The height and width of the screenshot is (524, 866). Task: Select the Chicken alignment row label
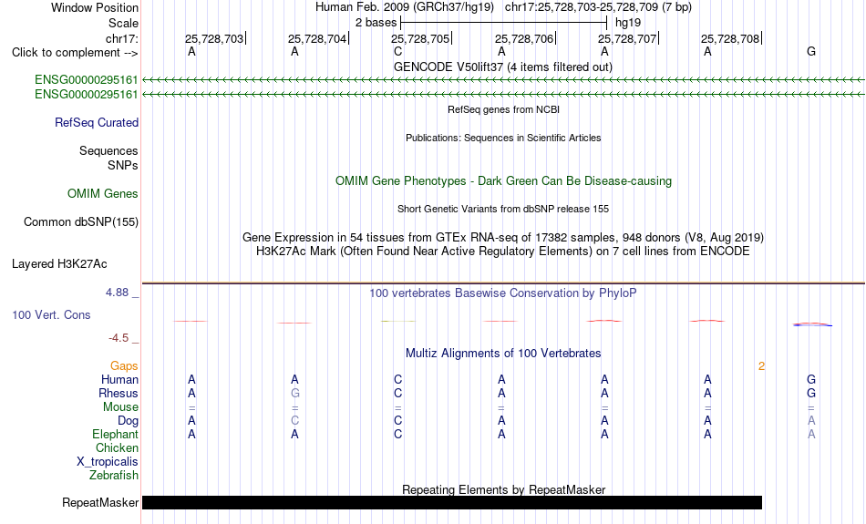point(117,447)
